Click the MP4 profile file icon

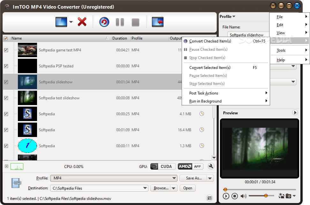coord(16,183)
